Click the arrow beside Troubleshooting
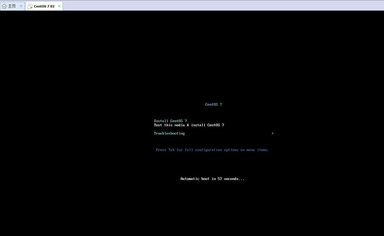Image resolution: width=384 pixels, height=236 pixels. (272, 133)
